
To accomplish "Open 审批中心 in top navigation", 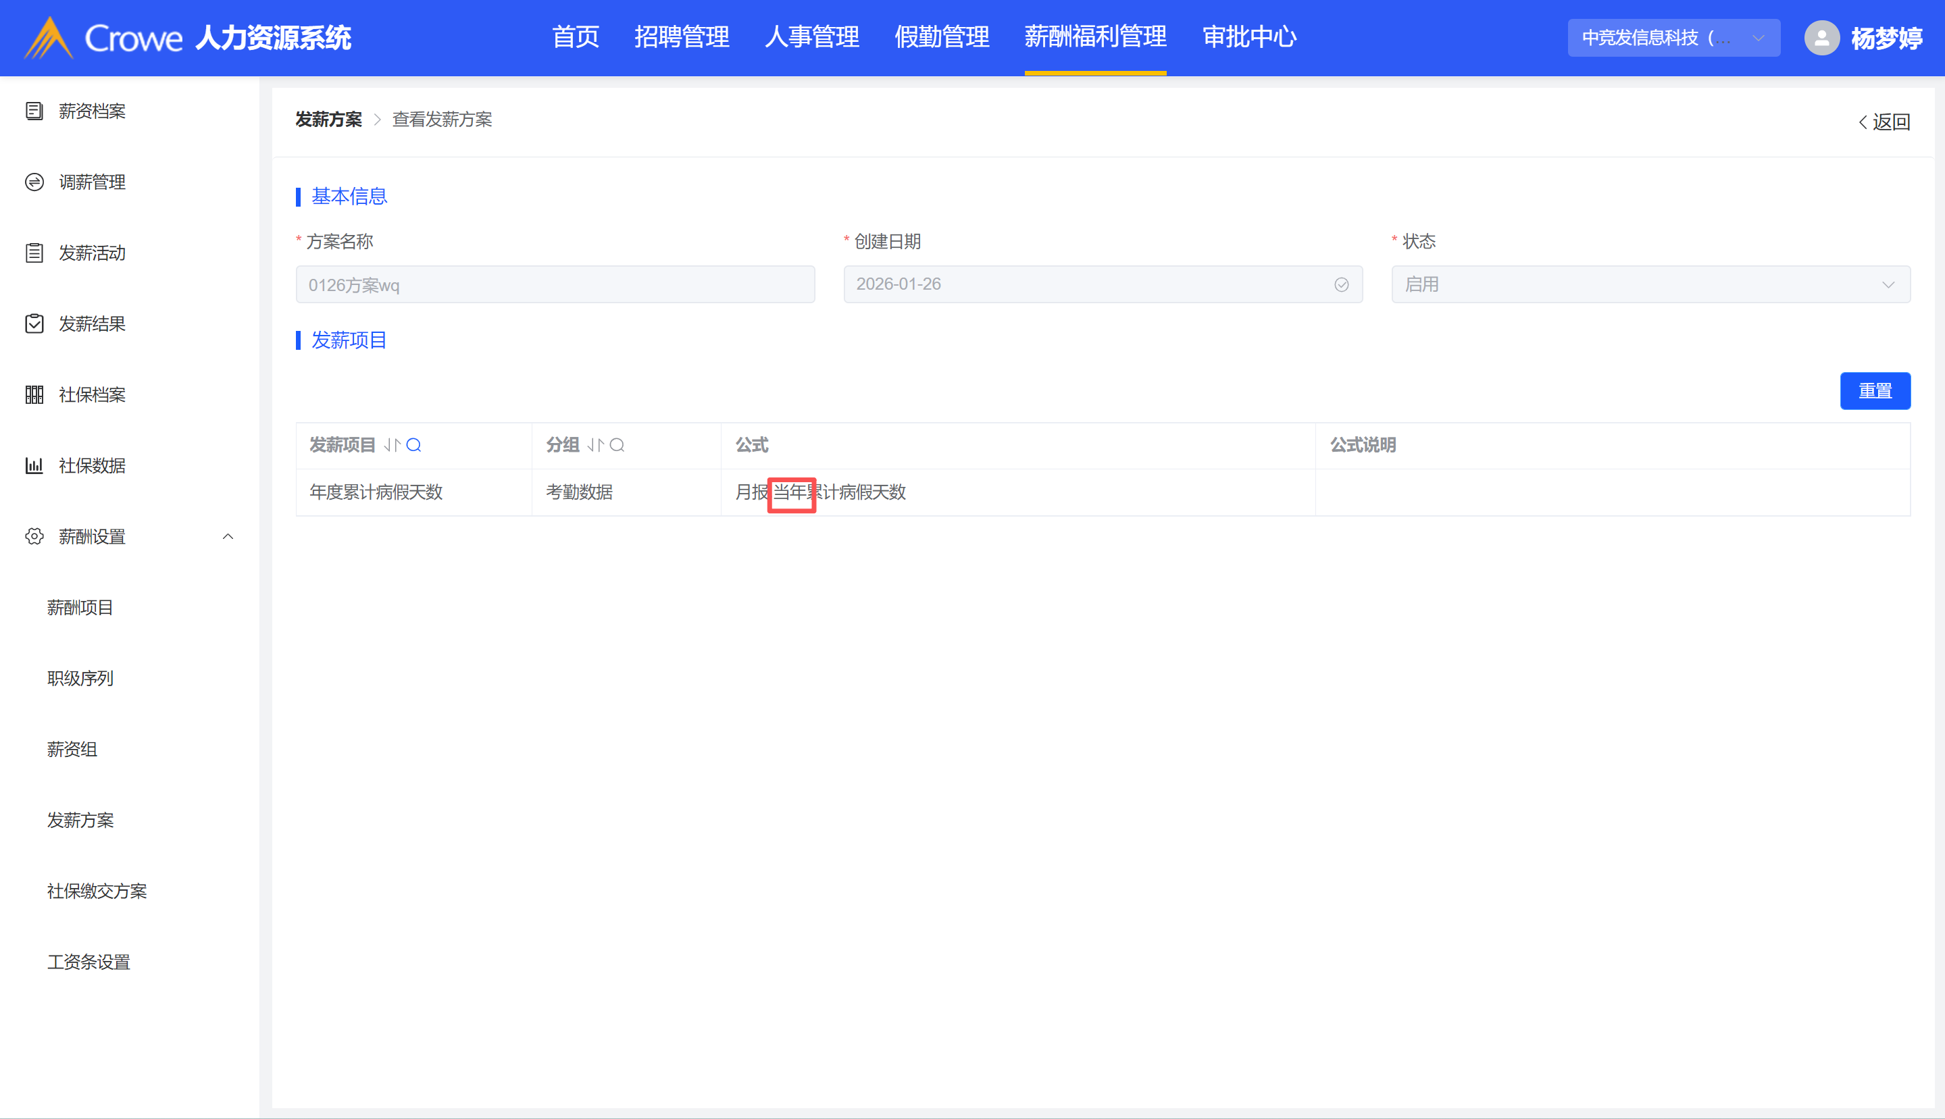I will tap(1248, 37).
